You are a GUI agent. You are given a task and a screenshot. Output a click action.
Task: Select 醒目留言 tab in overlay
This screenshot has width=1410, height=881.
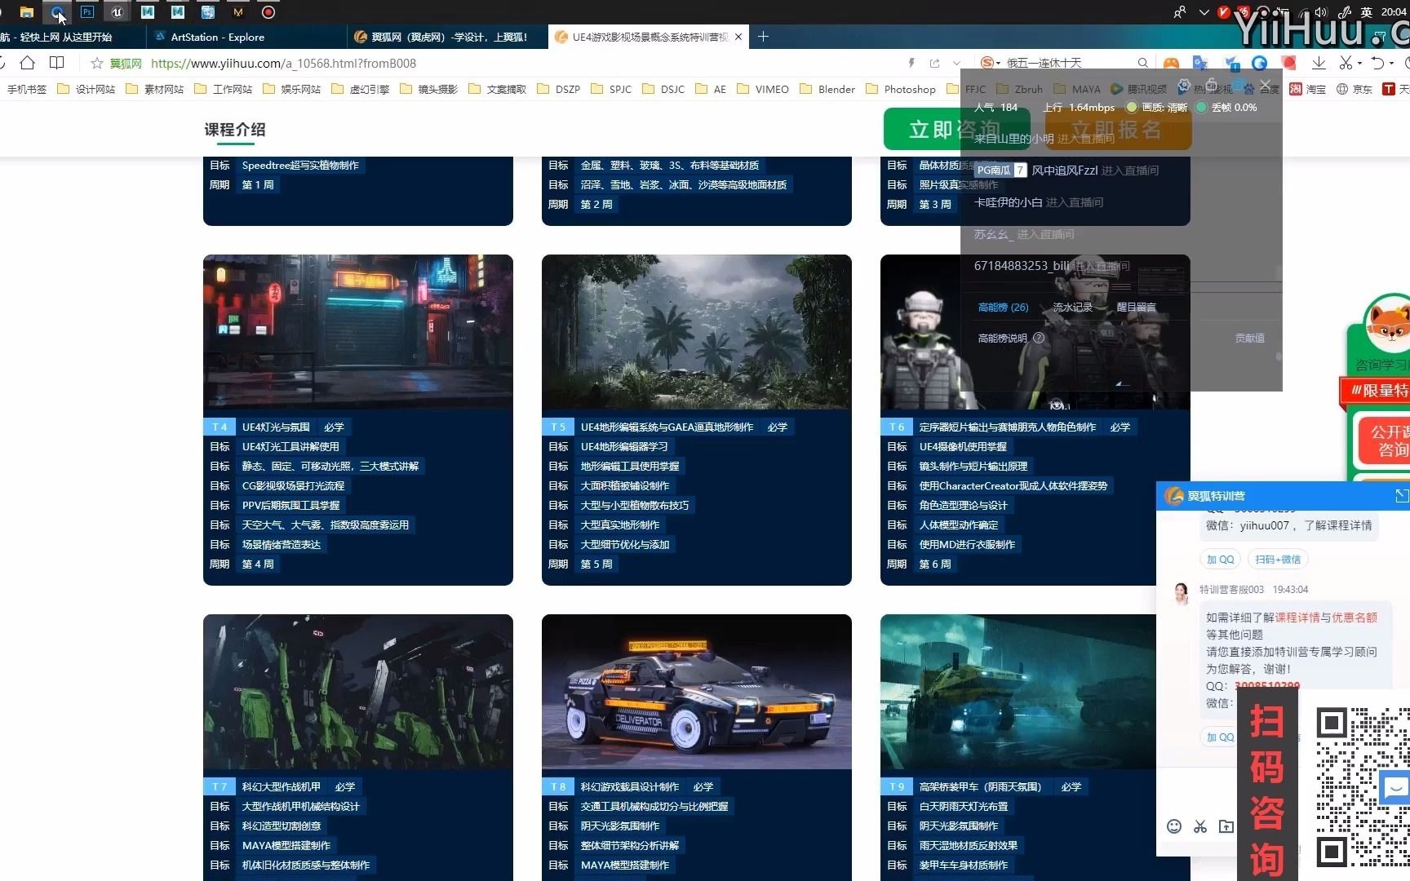click(x=1136, y=307)
